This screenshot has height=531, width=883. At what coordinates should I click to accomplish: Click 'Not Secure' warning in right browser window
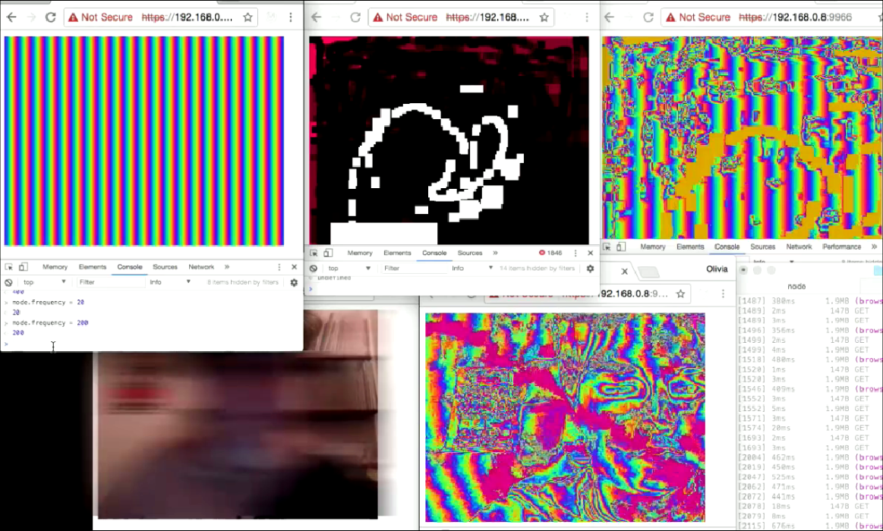coord(695,17)
